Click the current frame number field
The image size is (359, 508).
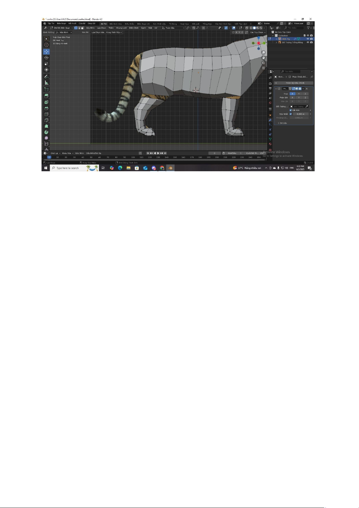pos(215,153)
